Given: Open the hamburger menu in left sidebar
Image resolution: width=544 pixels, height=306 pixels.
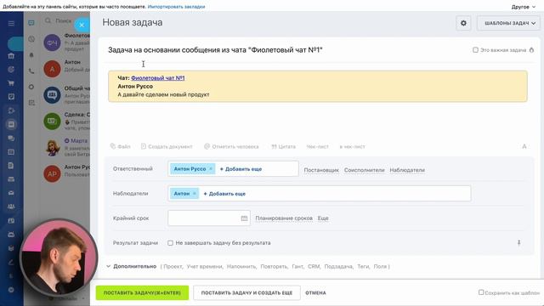Looking at the screenshot, I should click(11, 23).
